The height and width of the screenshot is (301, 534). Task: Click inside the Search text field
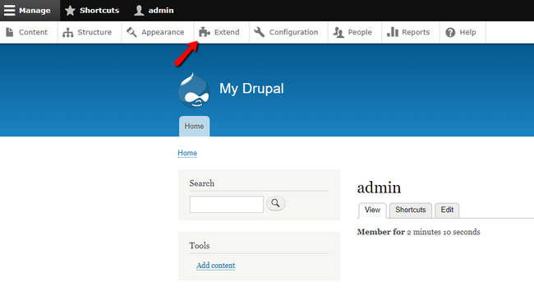coord(227,204)
